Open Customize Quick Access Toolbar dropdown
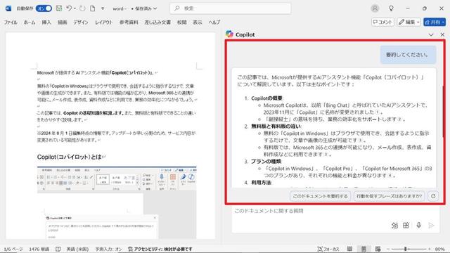 pyautogui.click(x=103, y=8)
